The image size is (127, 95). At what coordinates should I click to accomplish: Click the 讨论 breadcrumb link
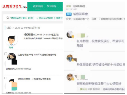(9, 28)
